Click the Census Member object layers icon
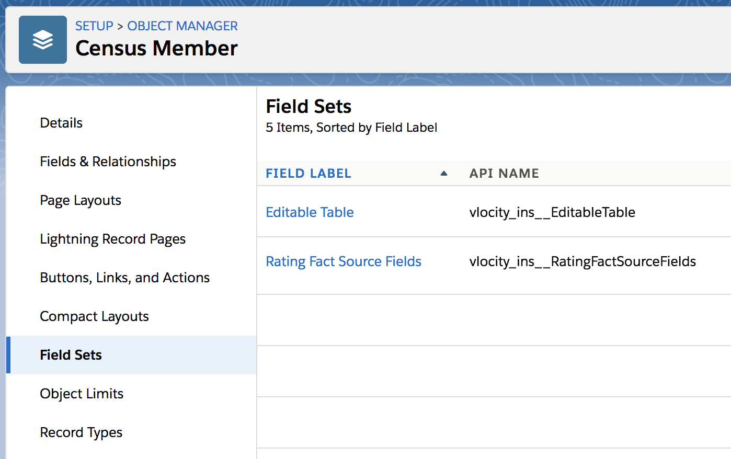This screenshot has height=459, width=731. 42,39
